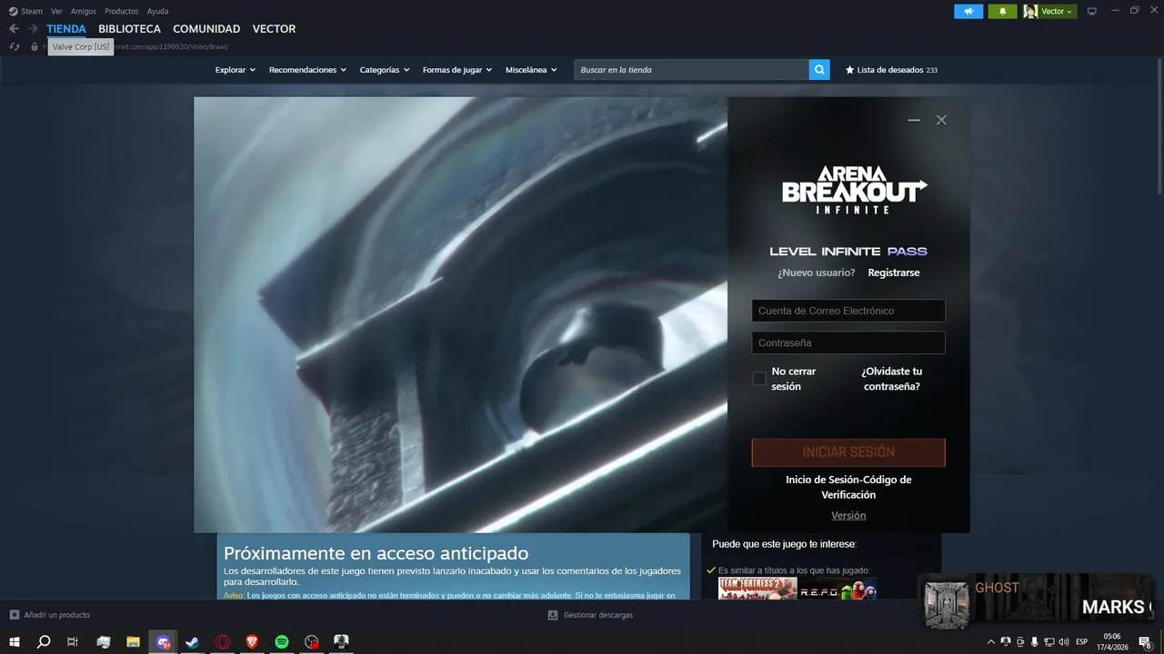The width and height of the screenshot is (1164, 654).
Task: Open Discord from the taskbar
Action: point(163,641)
